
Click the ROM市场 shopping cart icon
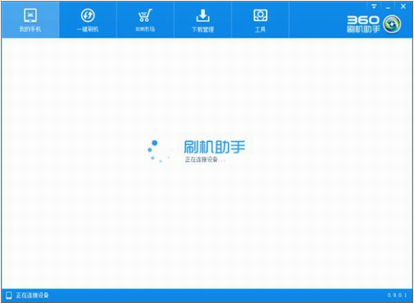(x=145, y=15)
